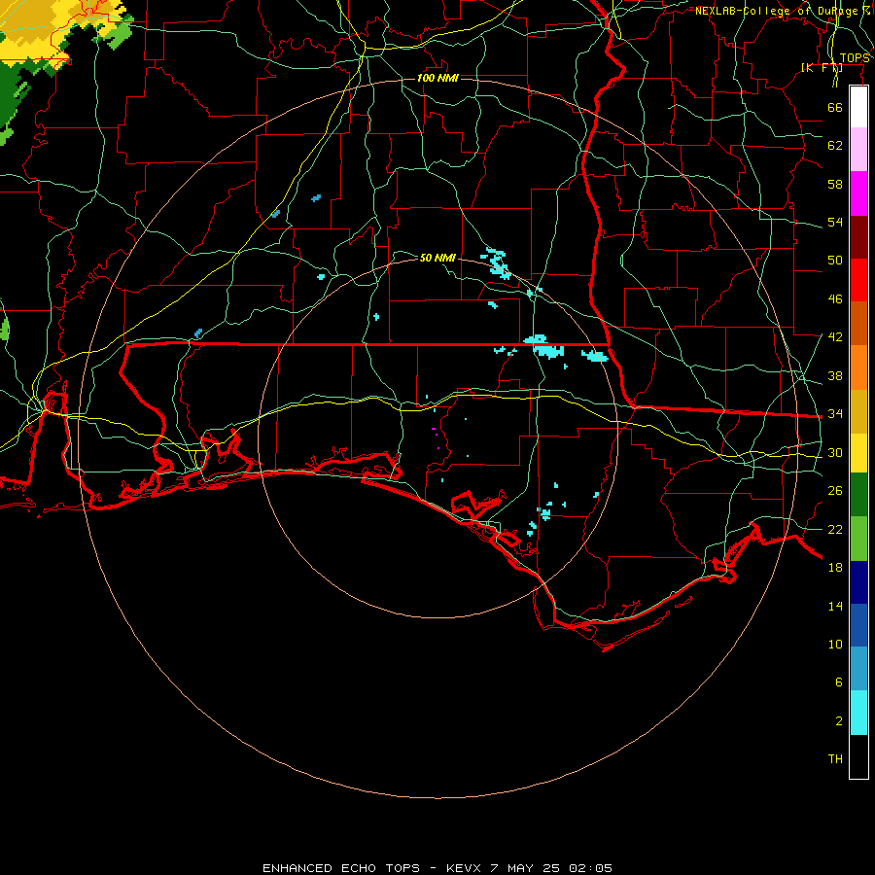Select the '34' legend value
The width and height of the screenshot is (875, 875).
[x=835, y=414]
